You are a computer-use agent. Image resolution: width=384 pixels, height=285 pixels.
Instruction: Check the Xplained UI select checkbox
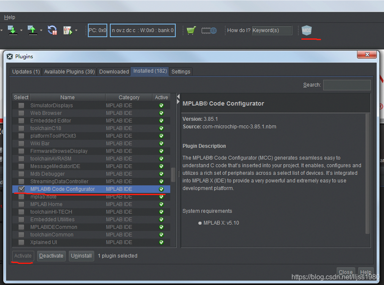(21, 242)
